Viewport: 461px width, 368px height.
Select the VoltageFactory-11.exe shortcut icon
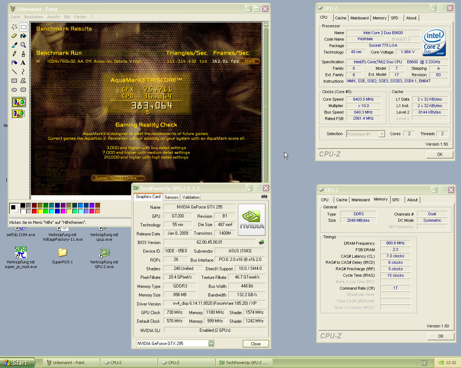tap(63, 234)
